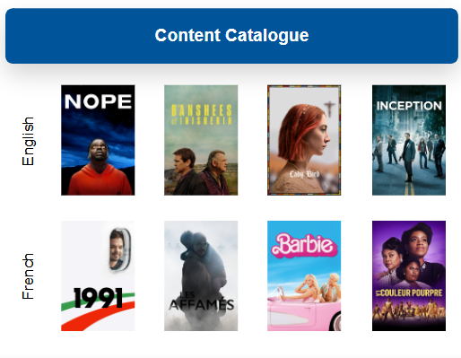The width and height of the screenshot is (461, 358).
Task: Click the pink Barbie logo text
Action: (304, 245)
